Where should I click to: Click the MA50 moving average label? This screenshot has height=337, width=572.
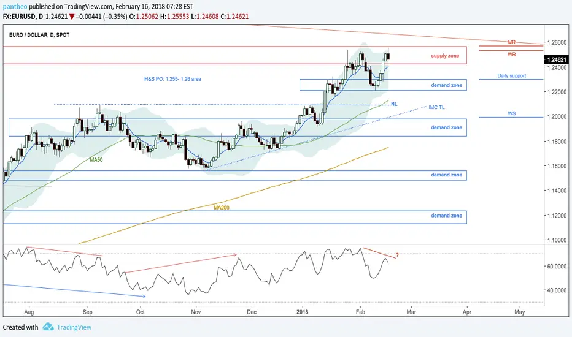(96, 159)
